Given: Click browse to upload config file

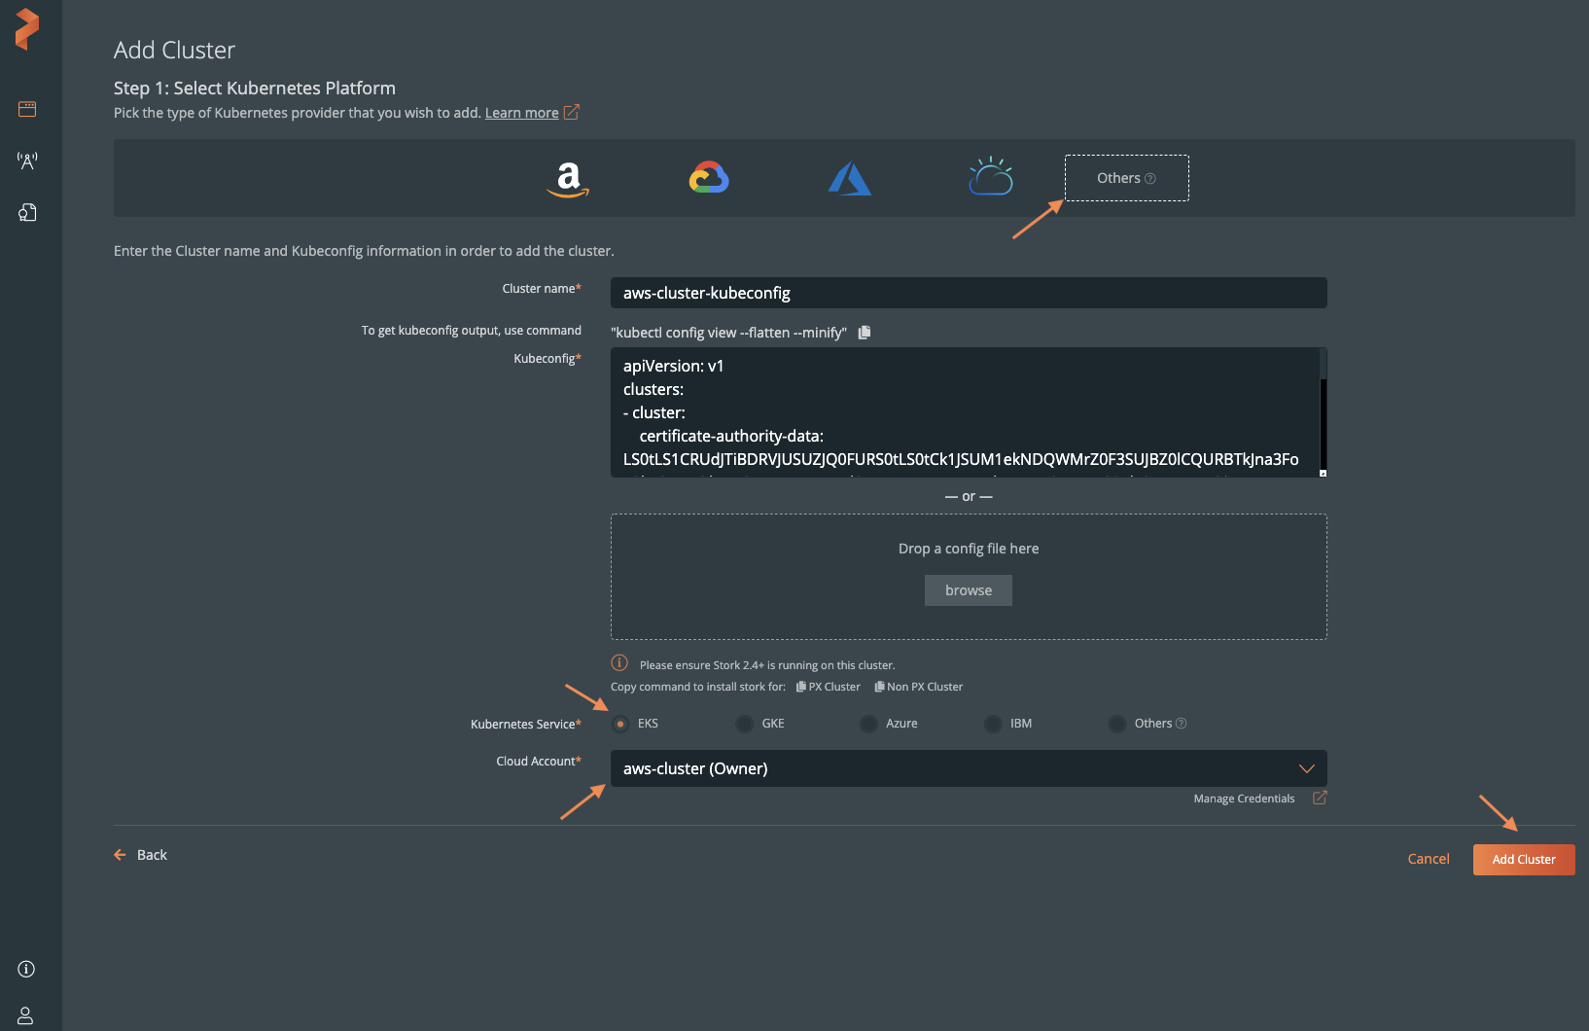Looking at the screenshot, I should [x=968, y=590].
